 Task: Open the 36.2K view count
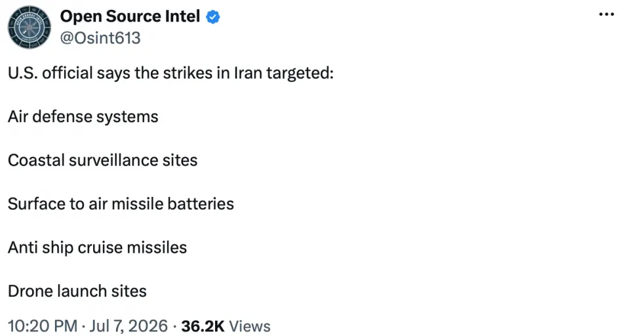tap(203, 326)
